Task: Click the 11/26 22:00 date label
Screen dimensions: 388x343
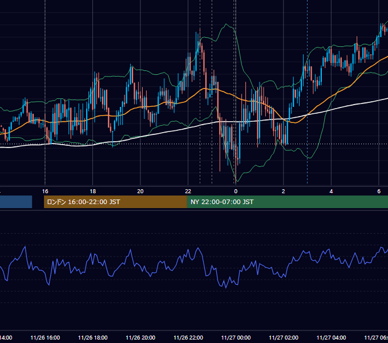Action: [188, 338]
